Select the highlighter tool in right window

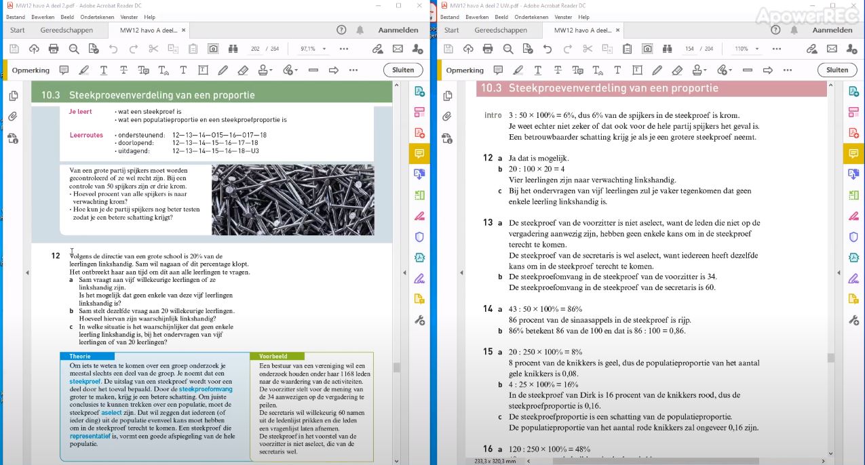click(x=518, y=70)
